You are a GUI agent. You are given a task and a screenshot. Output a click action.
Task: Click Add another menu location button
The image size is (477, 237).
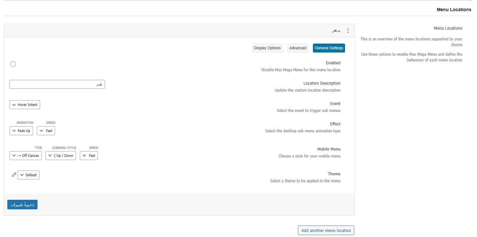[x=326, y=231]
